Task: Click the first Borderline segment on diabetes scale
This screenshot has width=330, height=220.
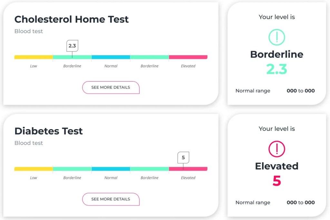Action: pos(72,168)
